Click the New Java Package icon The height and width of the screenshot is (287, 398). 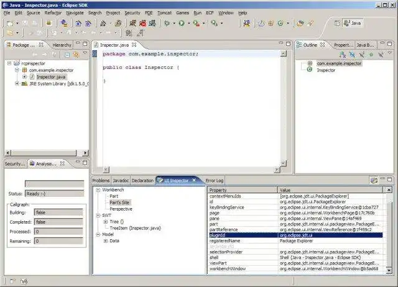271,24
